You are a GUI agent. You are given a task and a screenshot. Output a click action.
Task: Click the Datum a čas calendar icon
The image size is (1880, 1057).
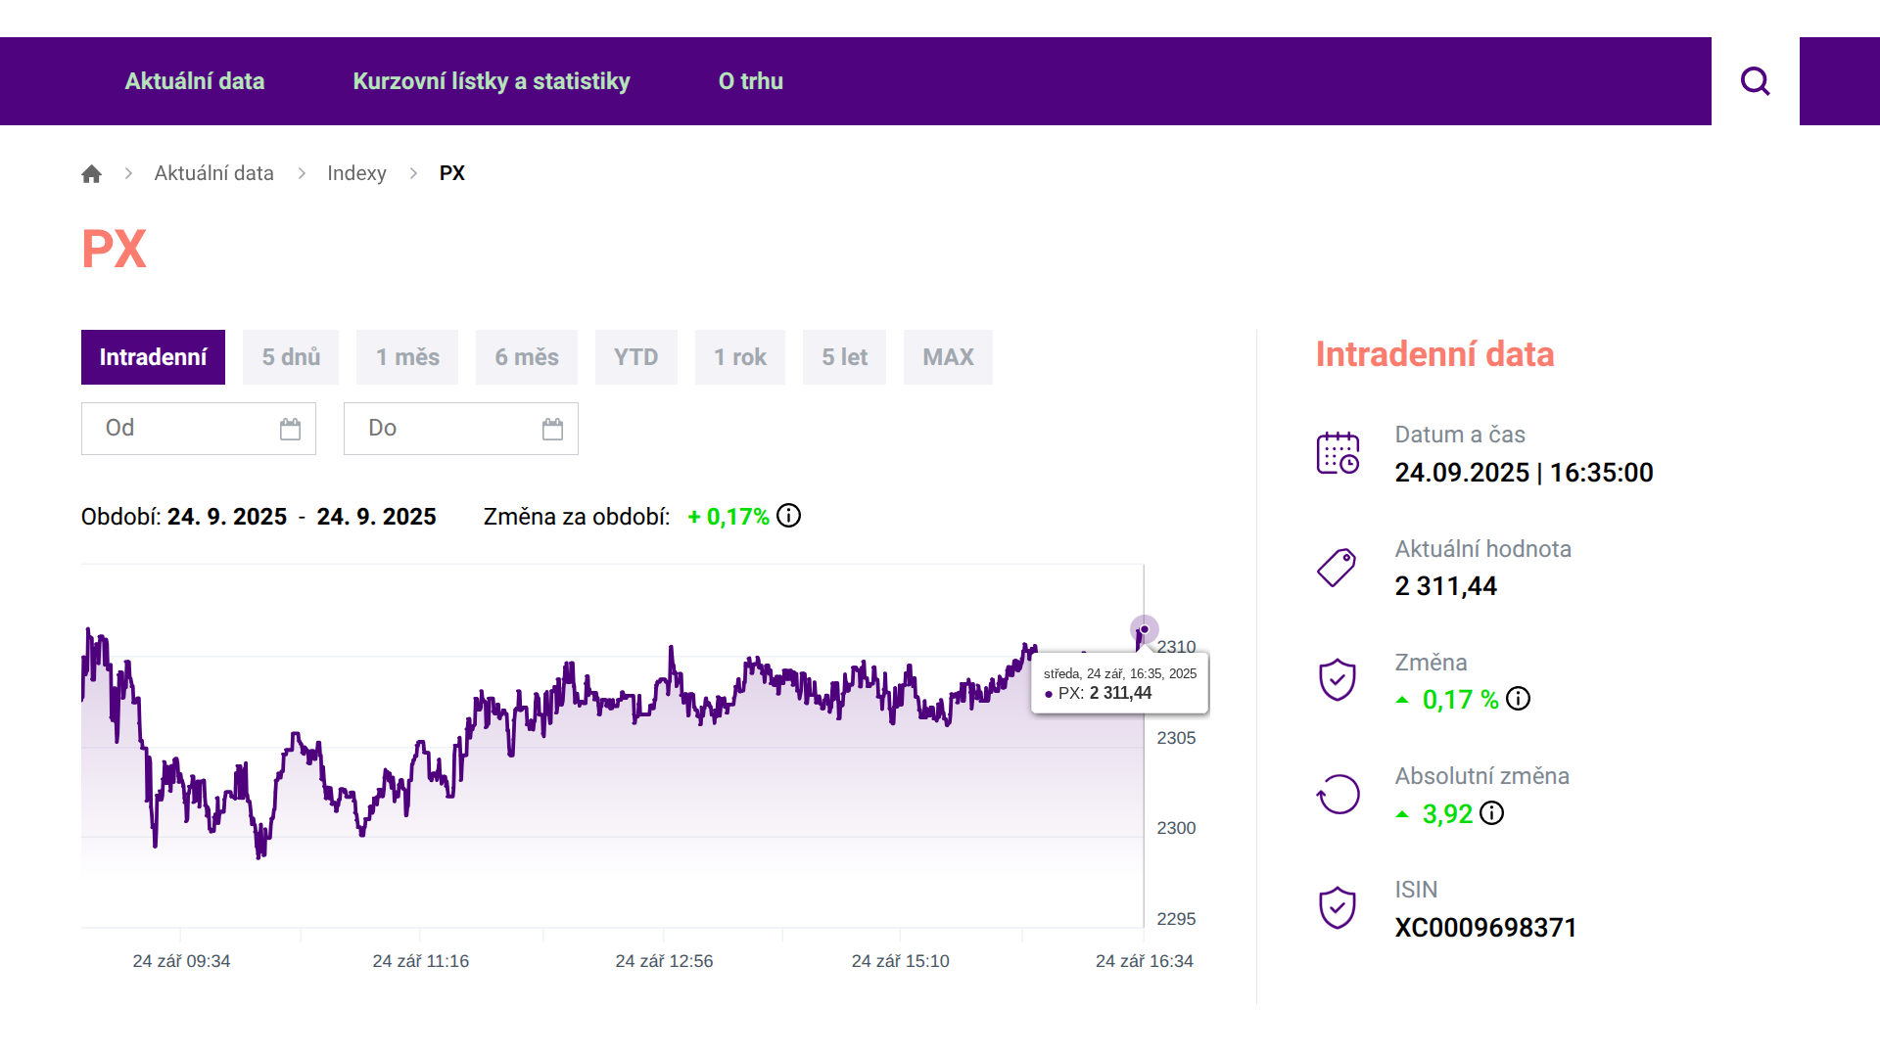pos(1338,453)
